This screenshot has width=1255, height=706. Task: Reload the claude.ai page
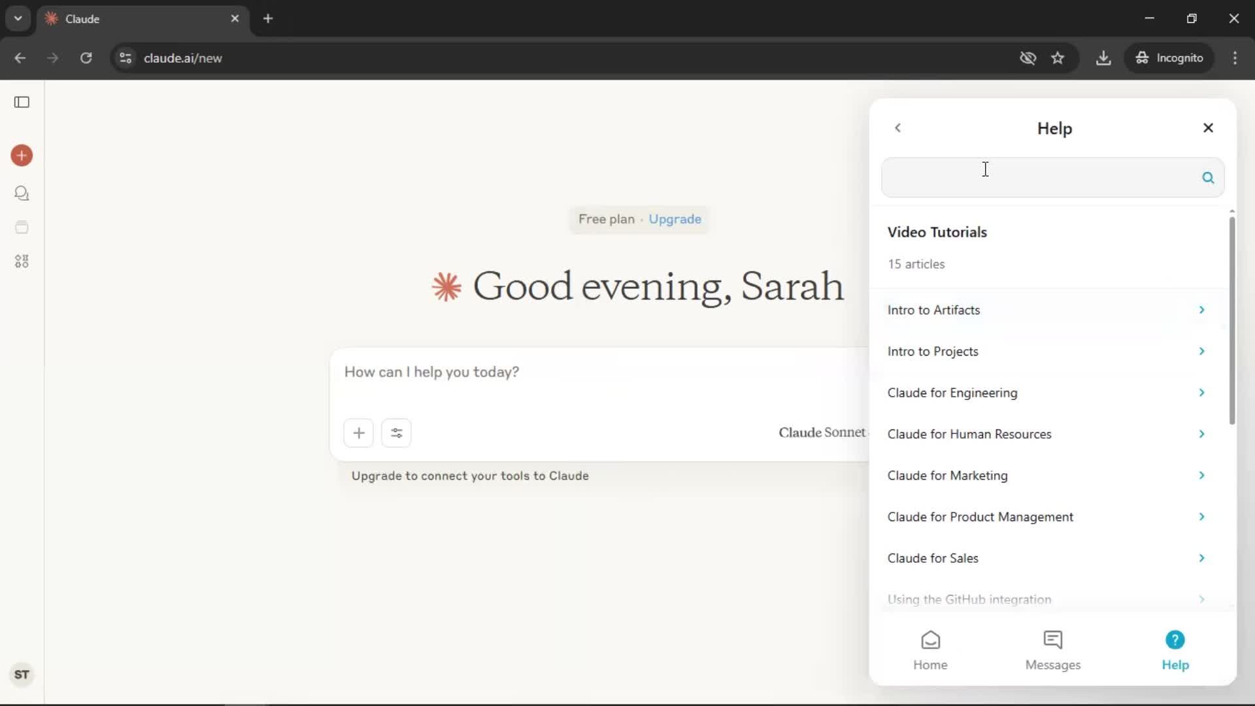86,58
